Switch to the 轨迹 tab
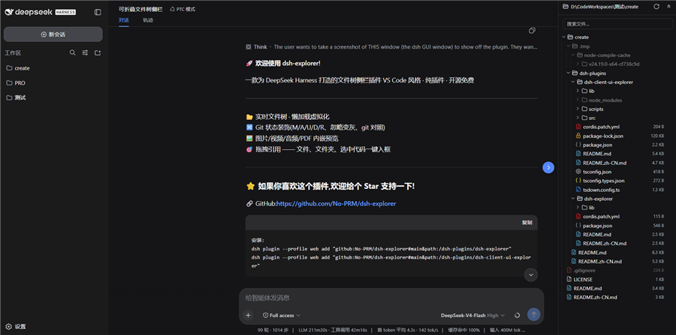Viewport: 676px width, 335px height. (x=148, y=20)
